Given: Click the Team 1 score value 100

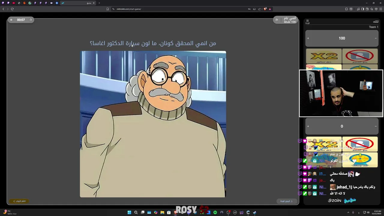Looking at the screenshot, I should coord(342,38).
